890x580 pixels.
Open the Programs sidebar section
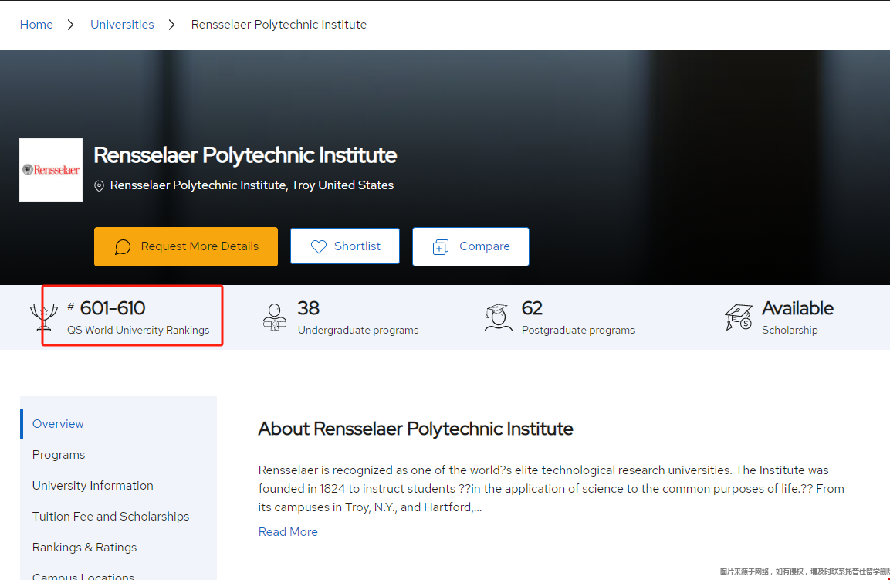click(x=59, y=454)
